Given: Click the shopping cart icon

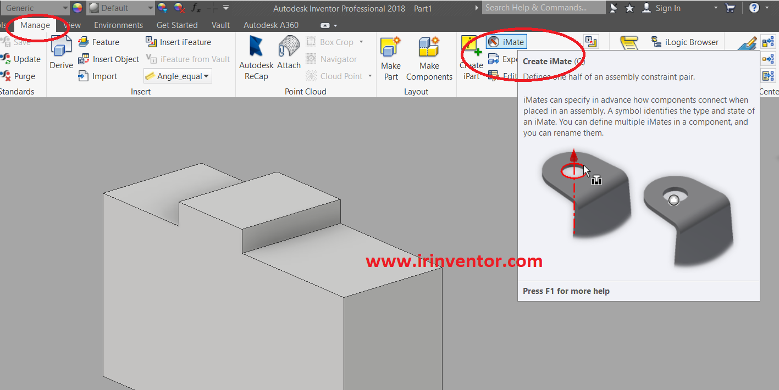Looking at the screenshot, I should [730, 8].
